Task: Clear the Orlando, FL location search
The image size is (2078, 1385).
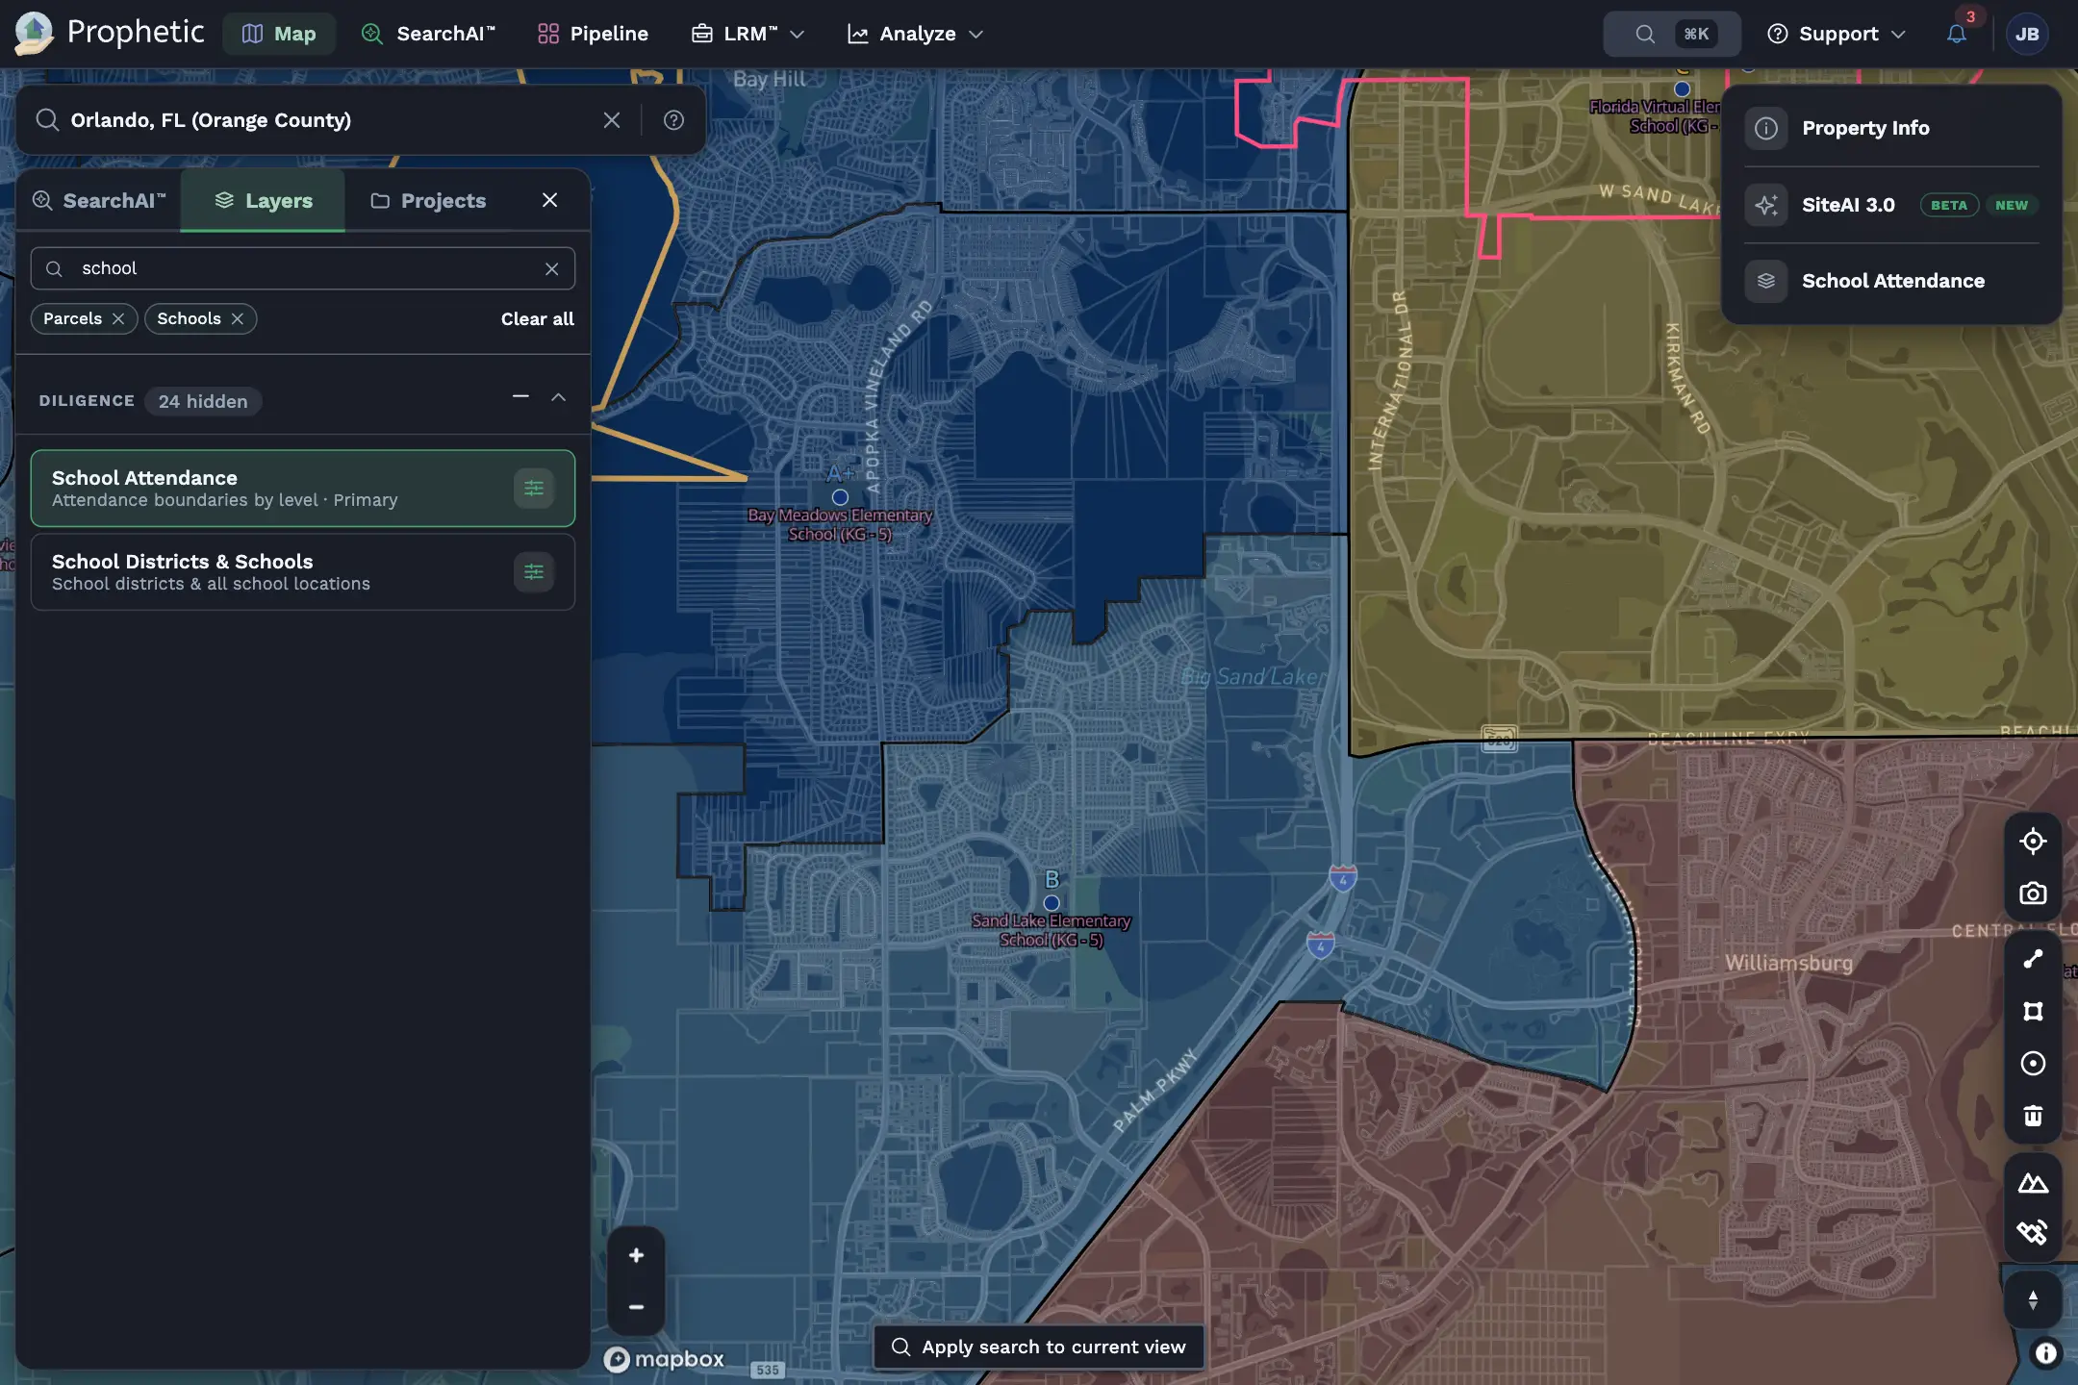Action: 612,120
